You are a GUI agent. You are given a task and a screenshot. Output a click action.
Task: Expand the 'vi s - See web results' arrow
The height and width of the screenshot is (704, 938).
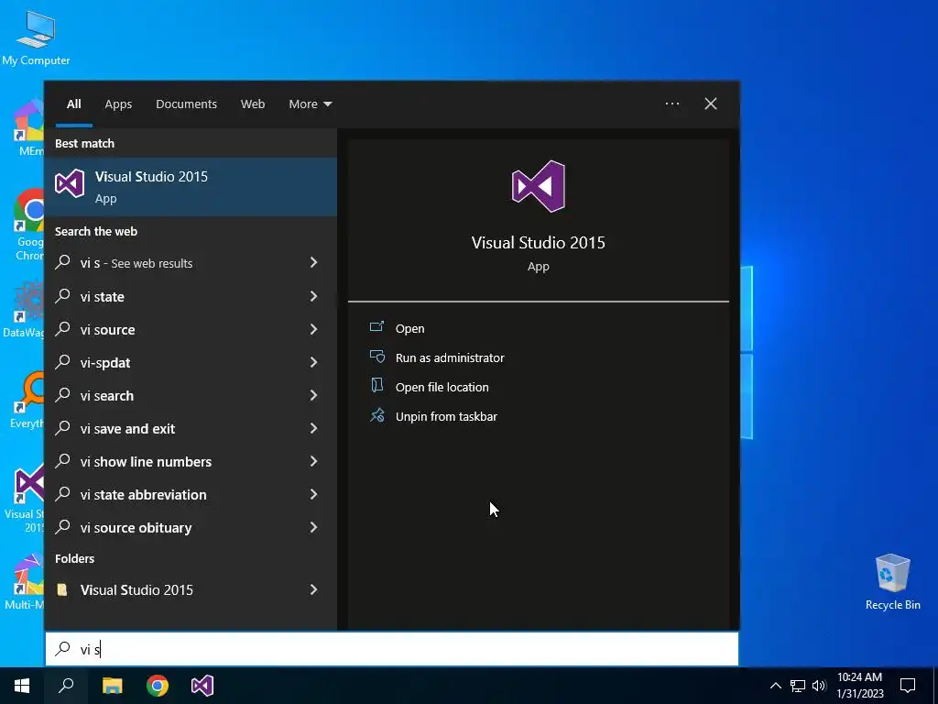click(313, 262)
